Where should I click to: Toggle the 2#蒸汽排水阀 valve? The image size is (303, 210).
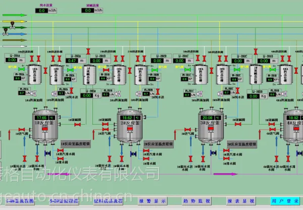pos(146,150)
